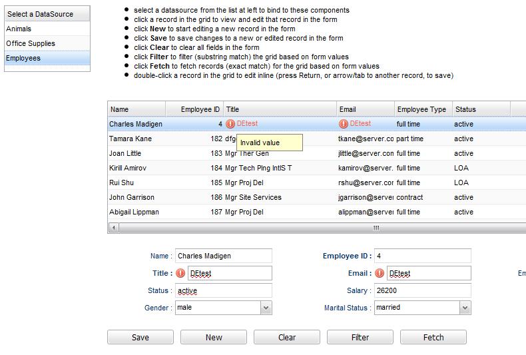Select the Office Supplies datasource
The image size is (526, 355).
coord(47,44)
